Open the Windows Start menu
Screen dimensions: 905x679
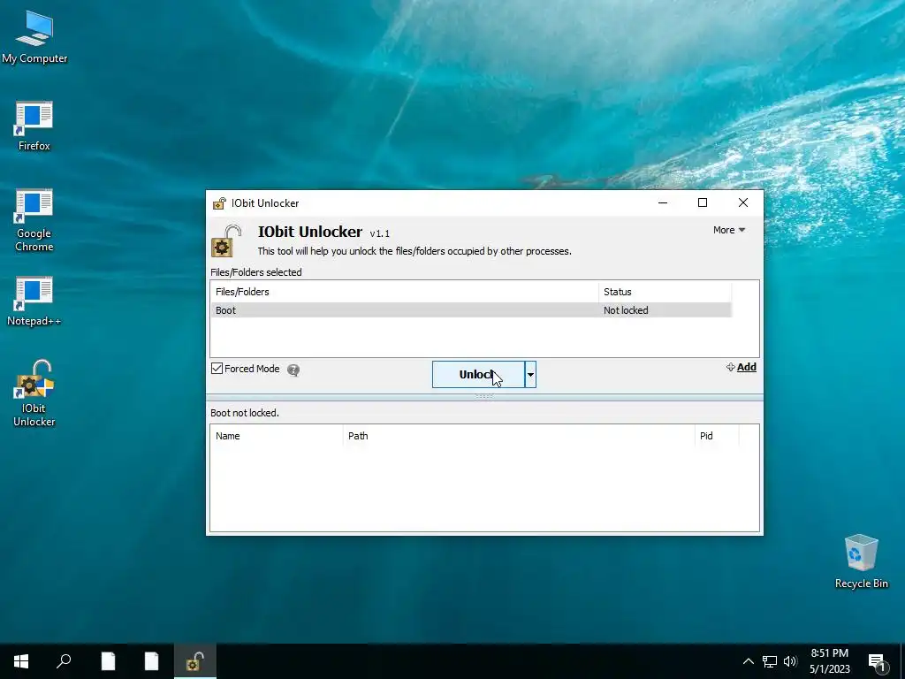point(21,661)
